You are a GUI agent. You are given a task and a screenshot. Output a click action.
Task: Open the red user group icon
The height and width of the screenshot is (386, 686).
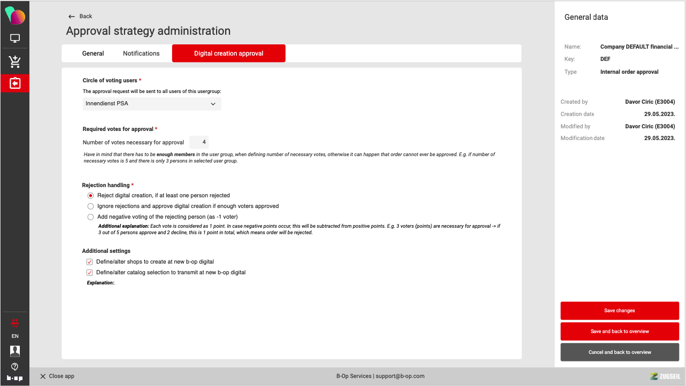(15, 322)
